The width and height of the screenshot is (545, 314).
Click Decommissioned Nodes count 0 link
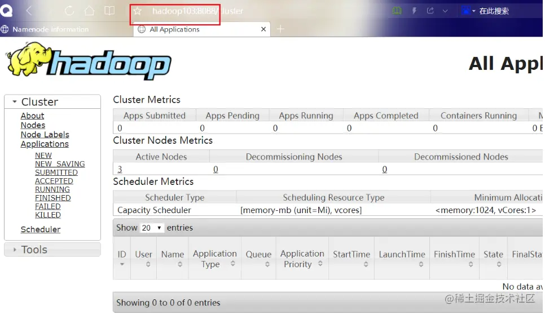point(384,169)
